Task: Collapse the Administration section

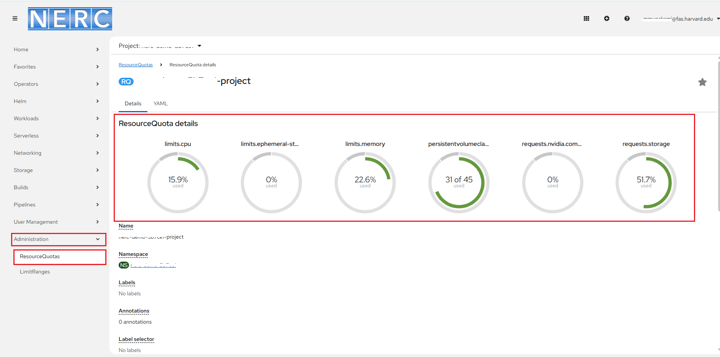Action: (x=58, y=239)
